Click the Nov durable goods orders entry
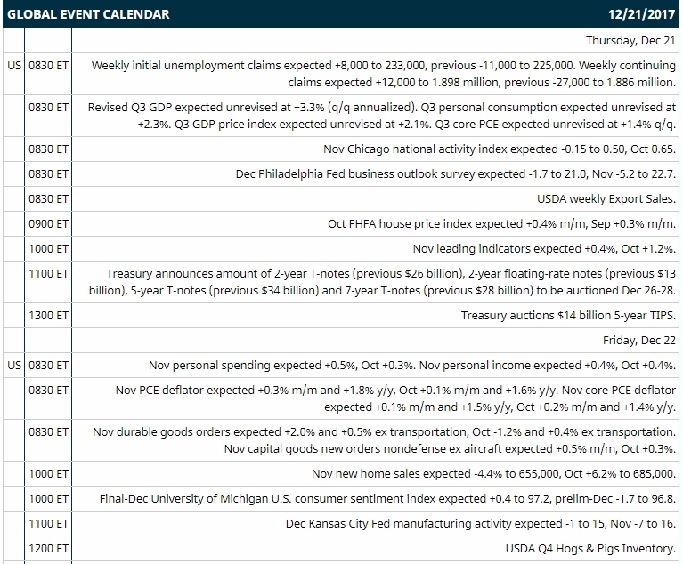 click(384, 440)
